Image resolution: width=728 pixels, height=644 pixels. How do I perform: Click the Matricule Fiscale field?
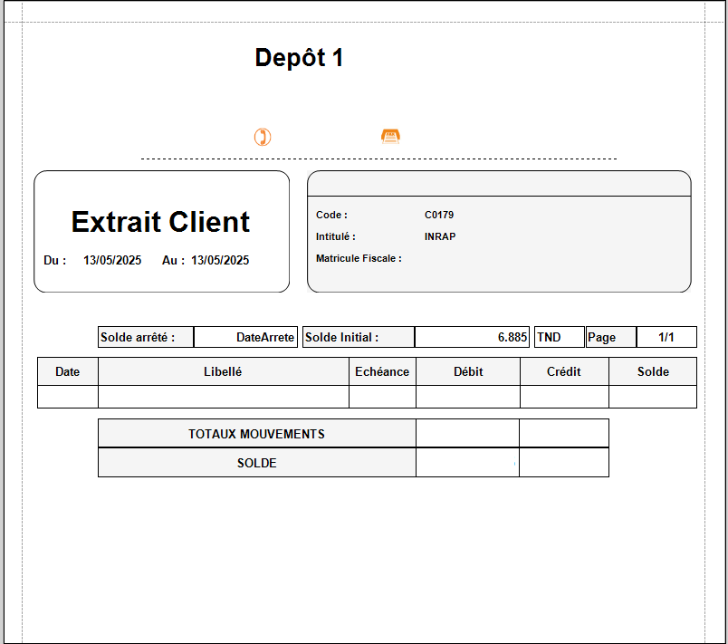click(355, 257)
